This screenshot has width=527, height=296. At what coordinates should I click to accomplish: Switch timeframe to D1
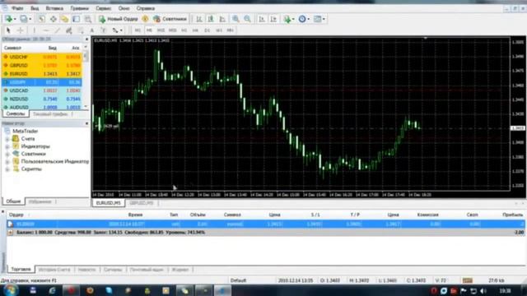[207, 30]
